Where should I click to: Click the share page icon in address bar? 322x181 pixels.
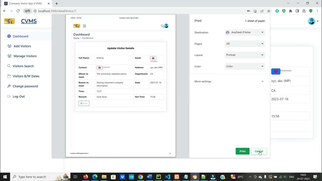click(x=262, y=11)
